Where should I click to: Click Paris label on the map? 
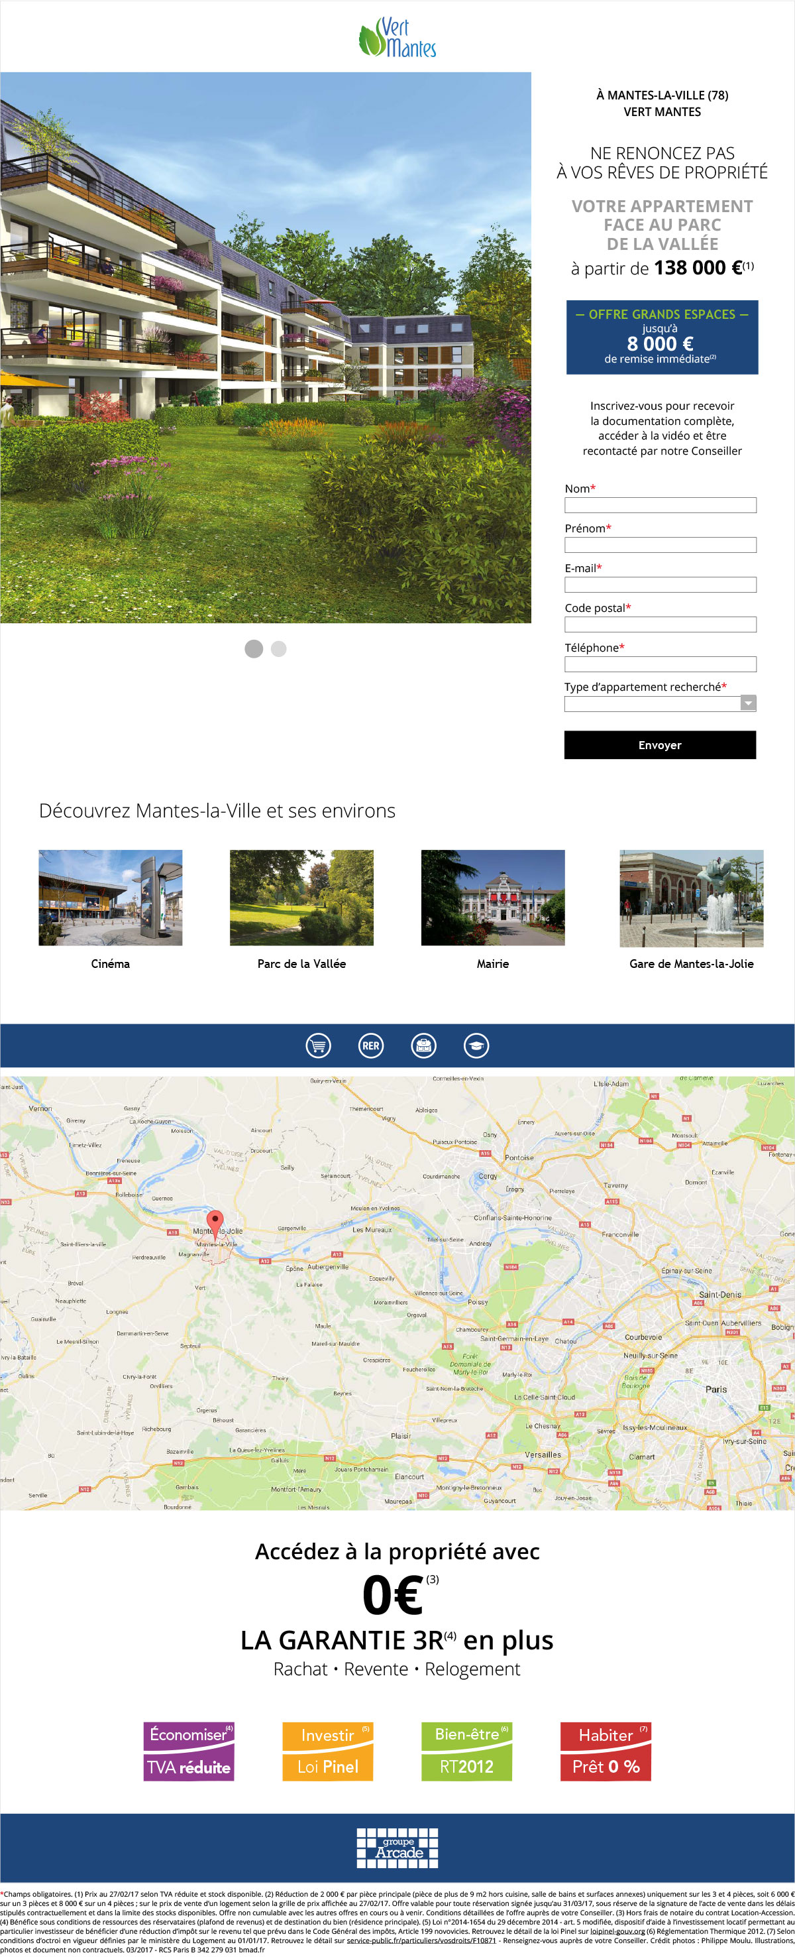tap(716, 1389)
